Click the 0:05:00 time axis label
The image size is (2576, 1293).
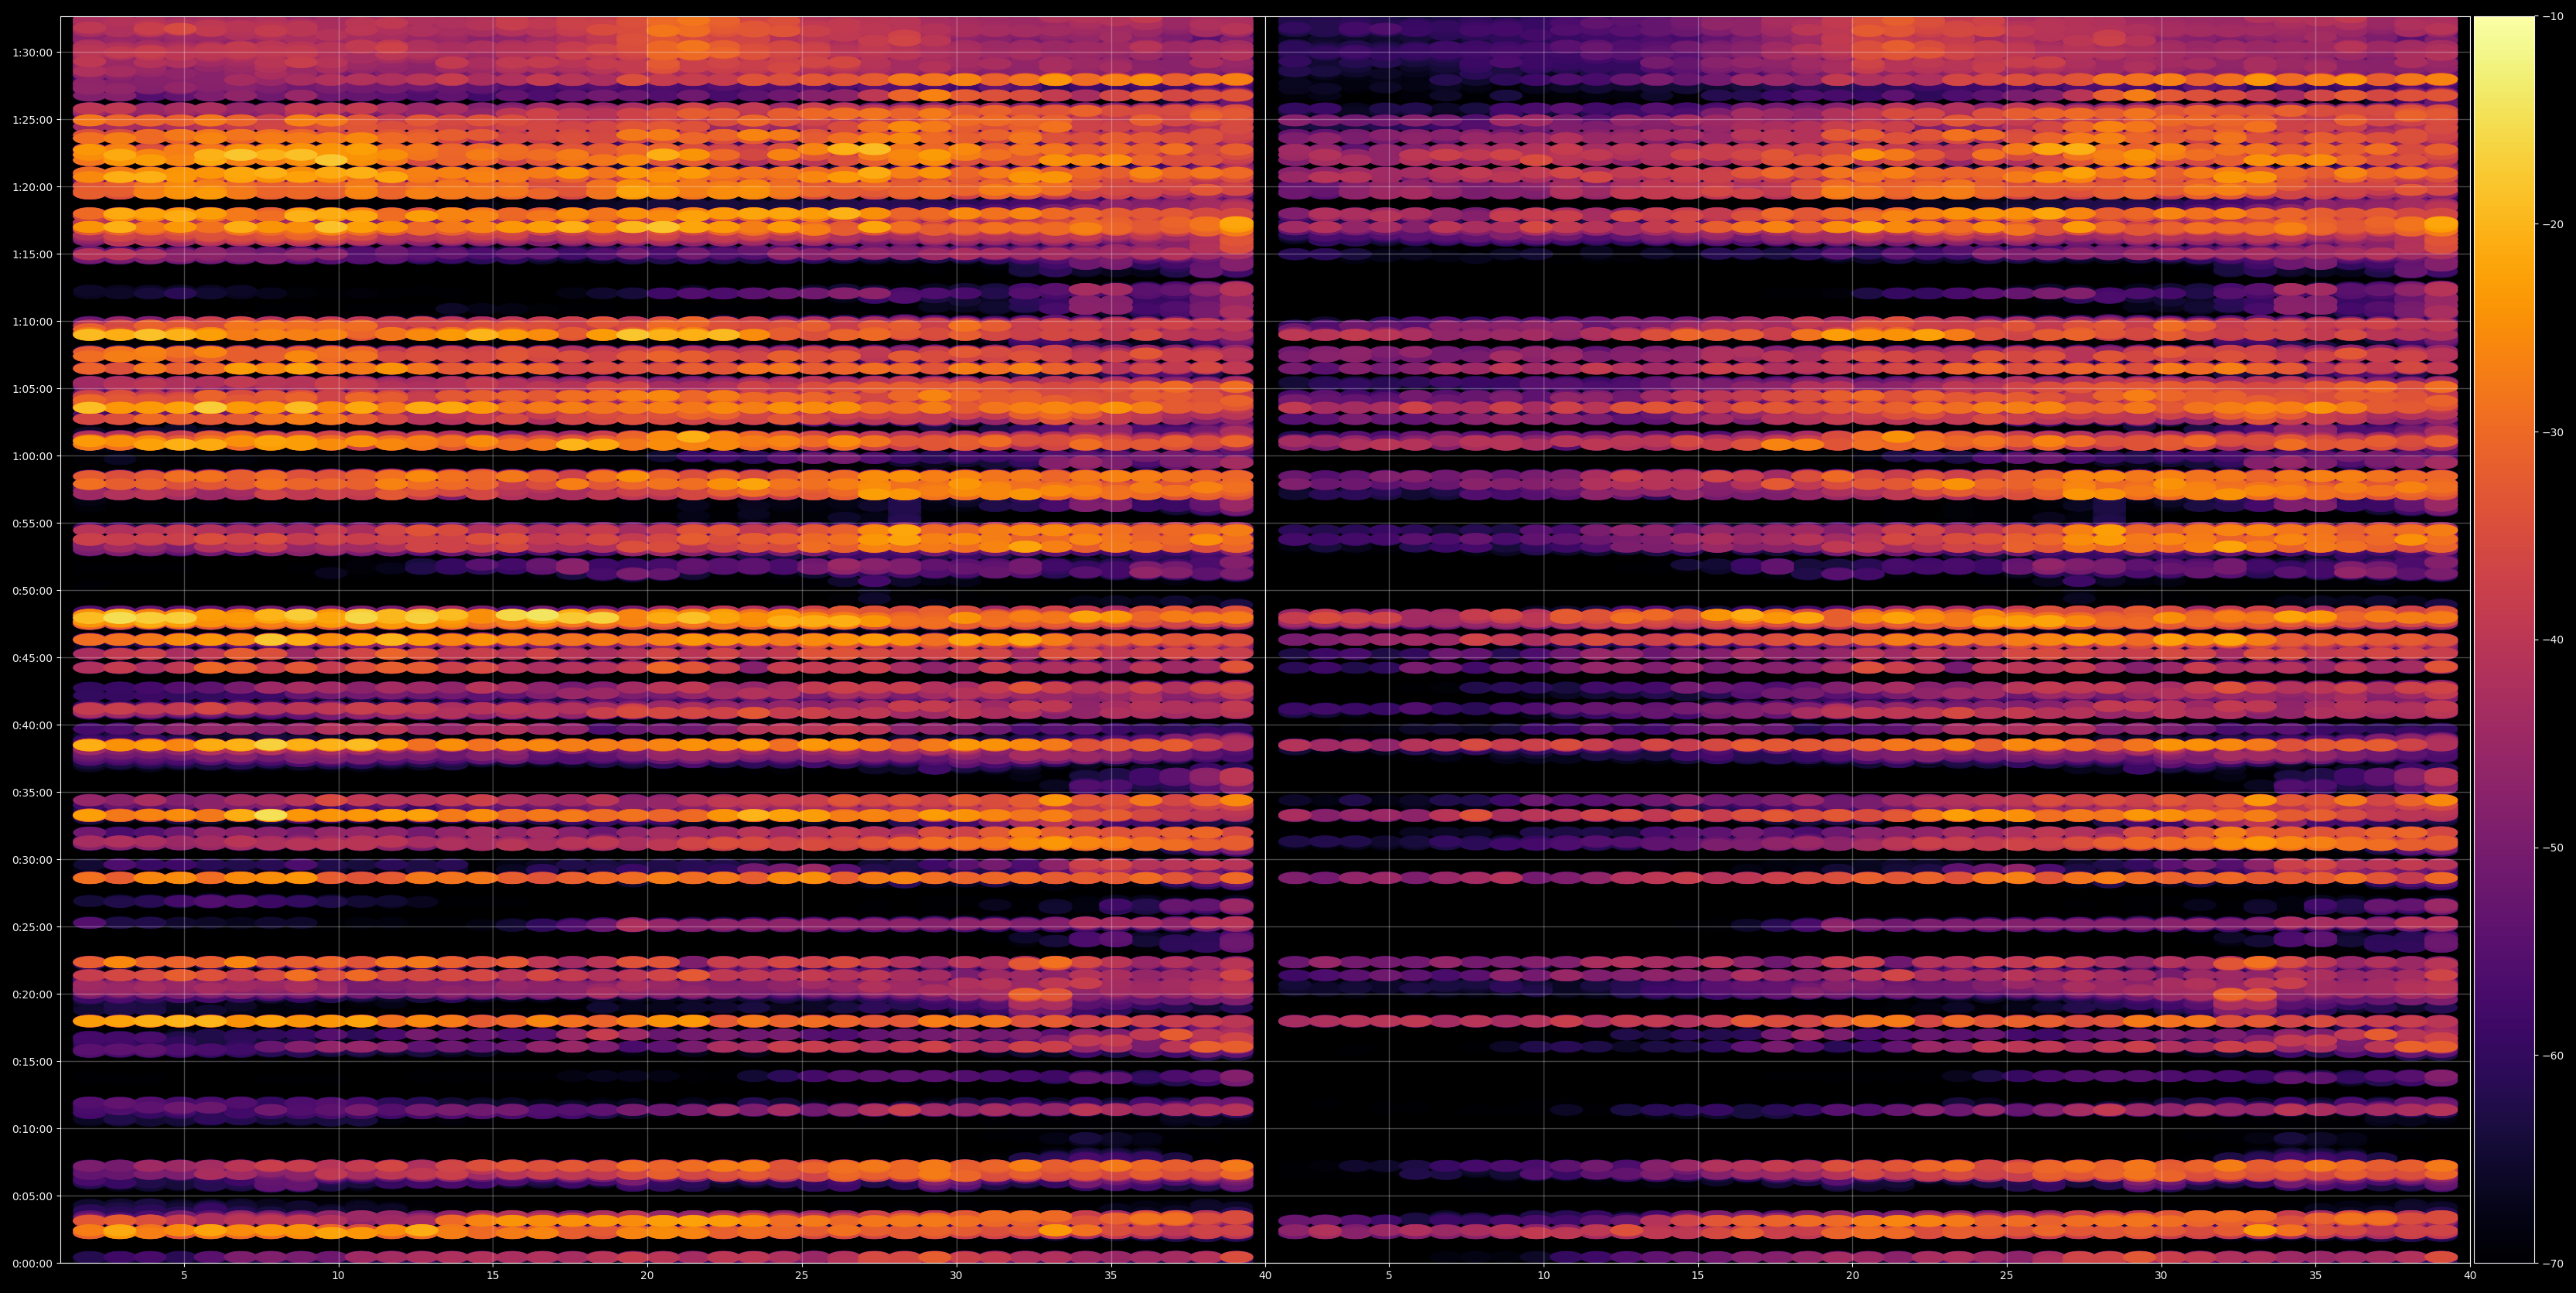[x=32, y=1196]
